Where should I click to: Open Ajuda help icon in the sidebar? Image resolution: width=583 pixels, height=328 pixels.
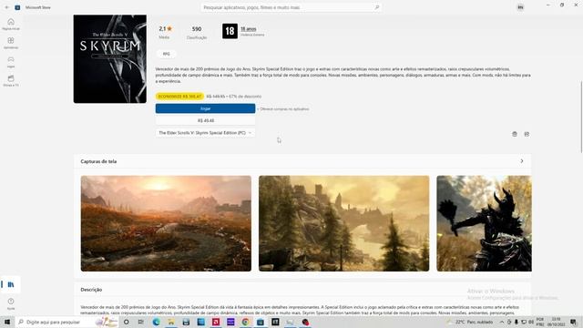point(11,303)
